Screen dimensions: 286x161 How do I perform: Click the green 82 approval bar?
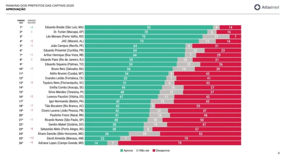pyautogui.click(x=149, y=27)
